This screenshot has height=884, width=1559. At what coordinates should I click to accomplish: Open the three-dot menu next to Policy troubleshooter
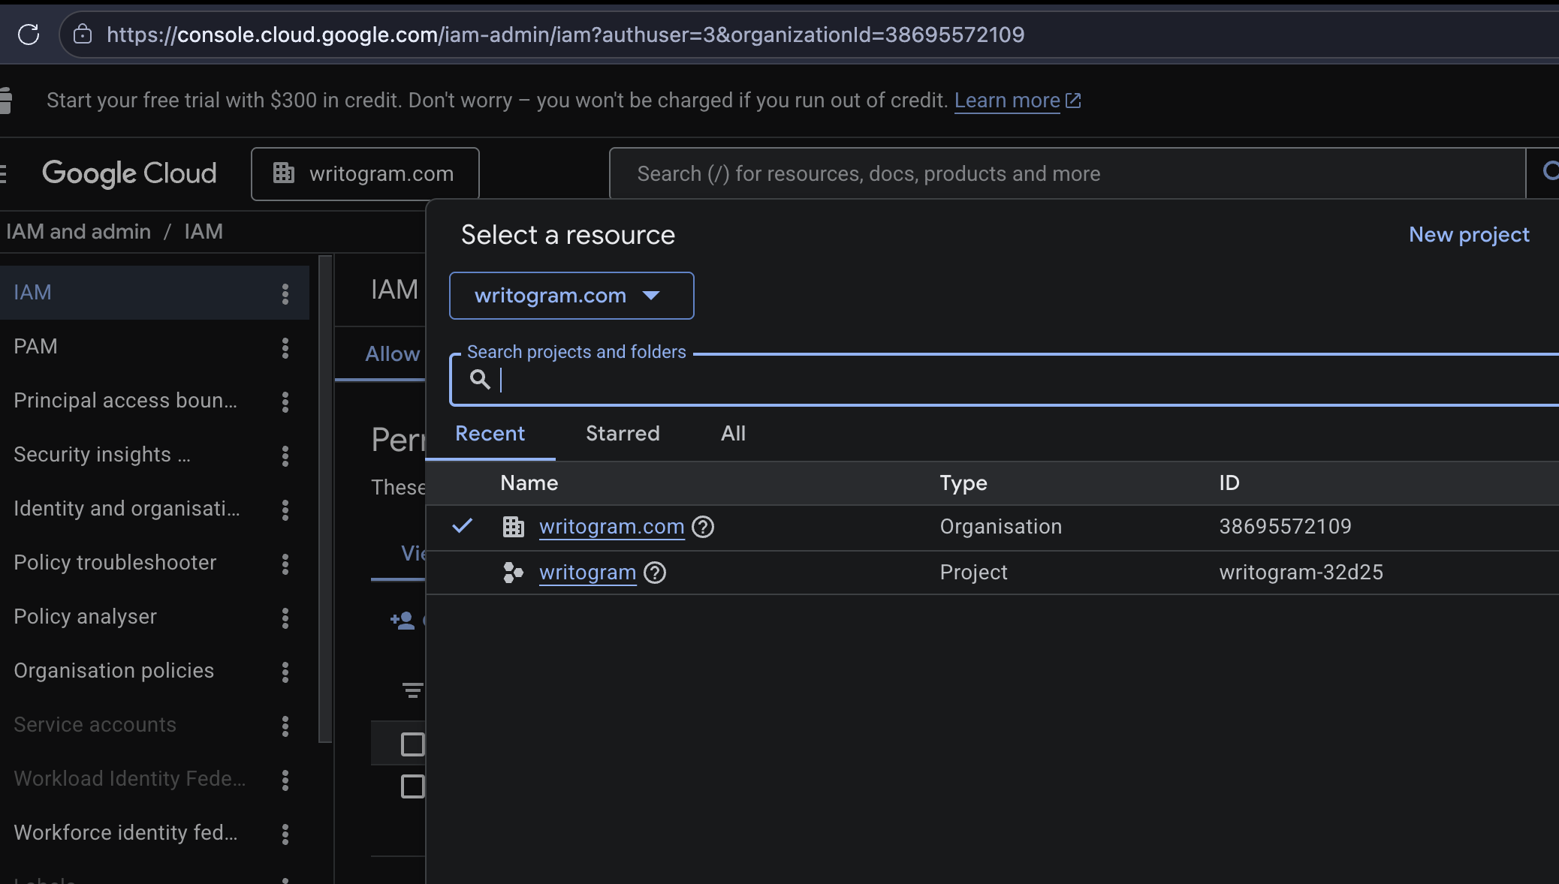pyautogui.click(x=285, y=564)
